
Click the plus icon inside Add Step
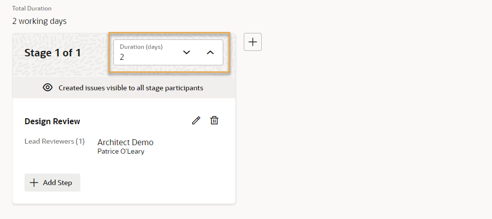coord(34,183)
